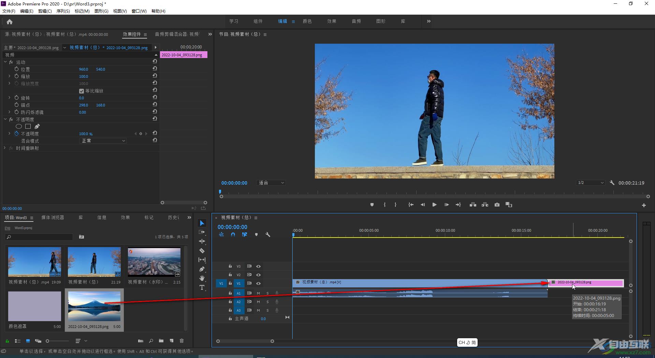This screenshot has width=655, height=358.
Task: Play the program monitor
Action: (434, 205)
